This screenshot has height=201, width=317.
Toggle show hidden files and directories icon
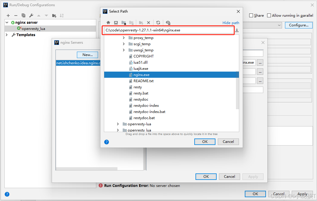point(168,23)
